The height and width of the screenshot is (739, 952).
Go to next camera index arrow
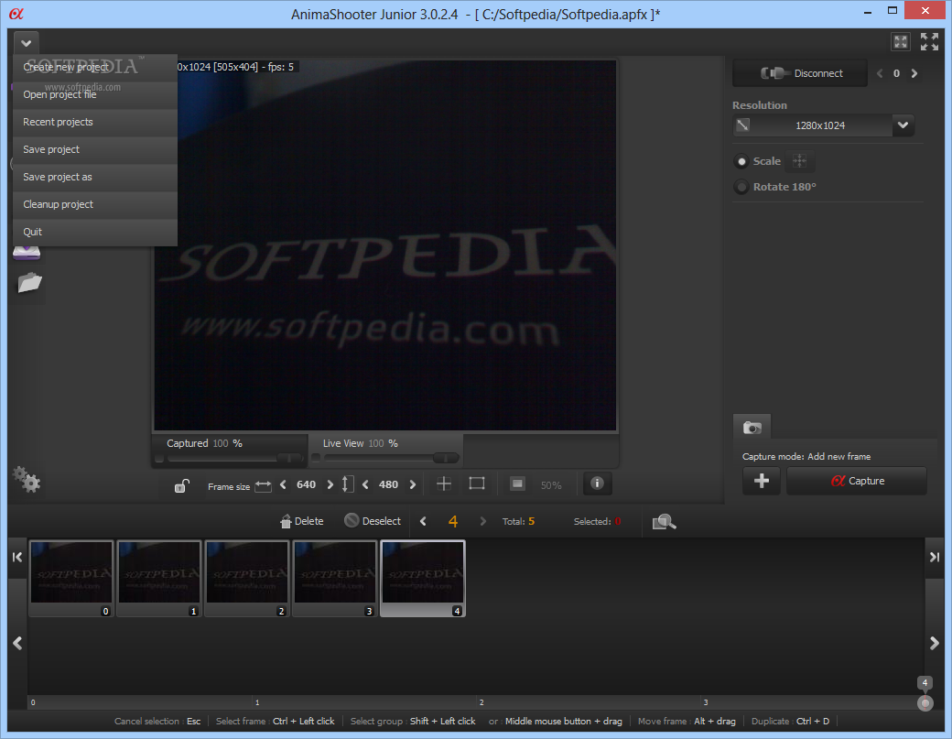[x=914, y=73]
